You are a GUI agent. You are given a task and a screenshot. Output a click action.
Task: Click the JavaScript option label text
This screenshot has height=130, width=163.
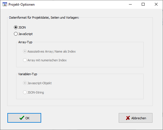point(26,34)
